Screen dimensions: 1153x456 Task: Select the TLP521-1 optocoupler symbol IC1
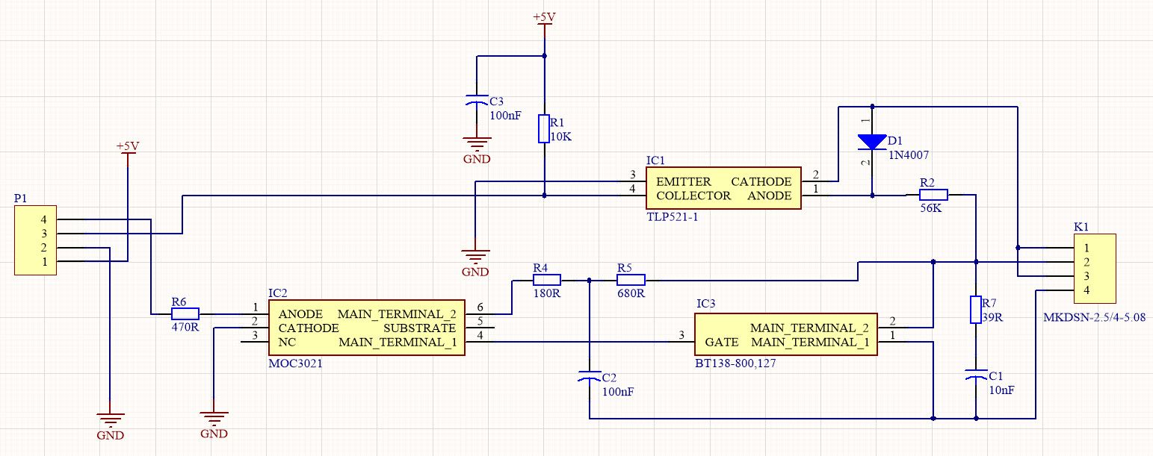click(x=722, y=188)
